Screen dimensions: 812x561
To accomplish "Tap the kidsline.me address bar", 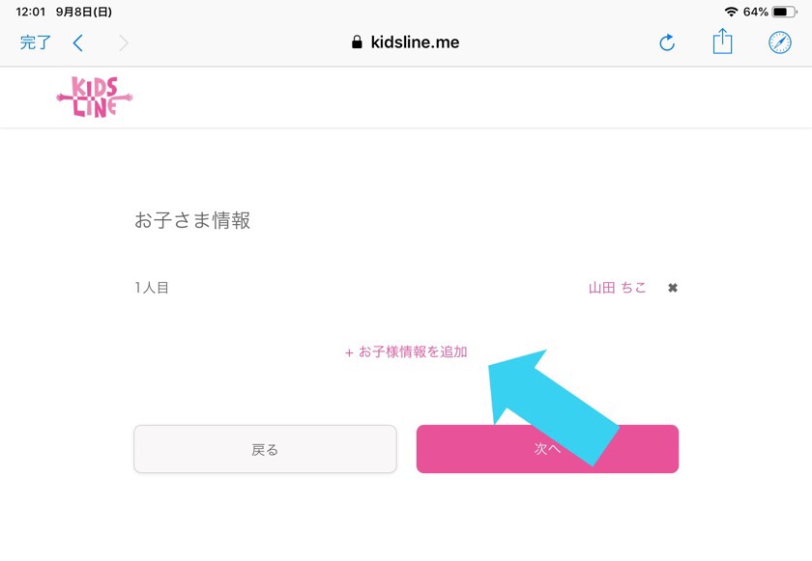I will (405, 42).
